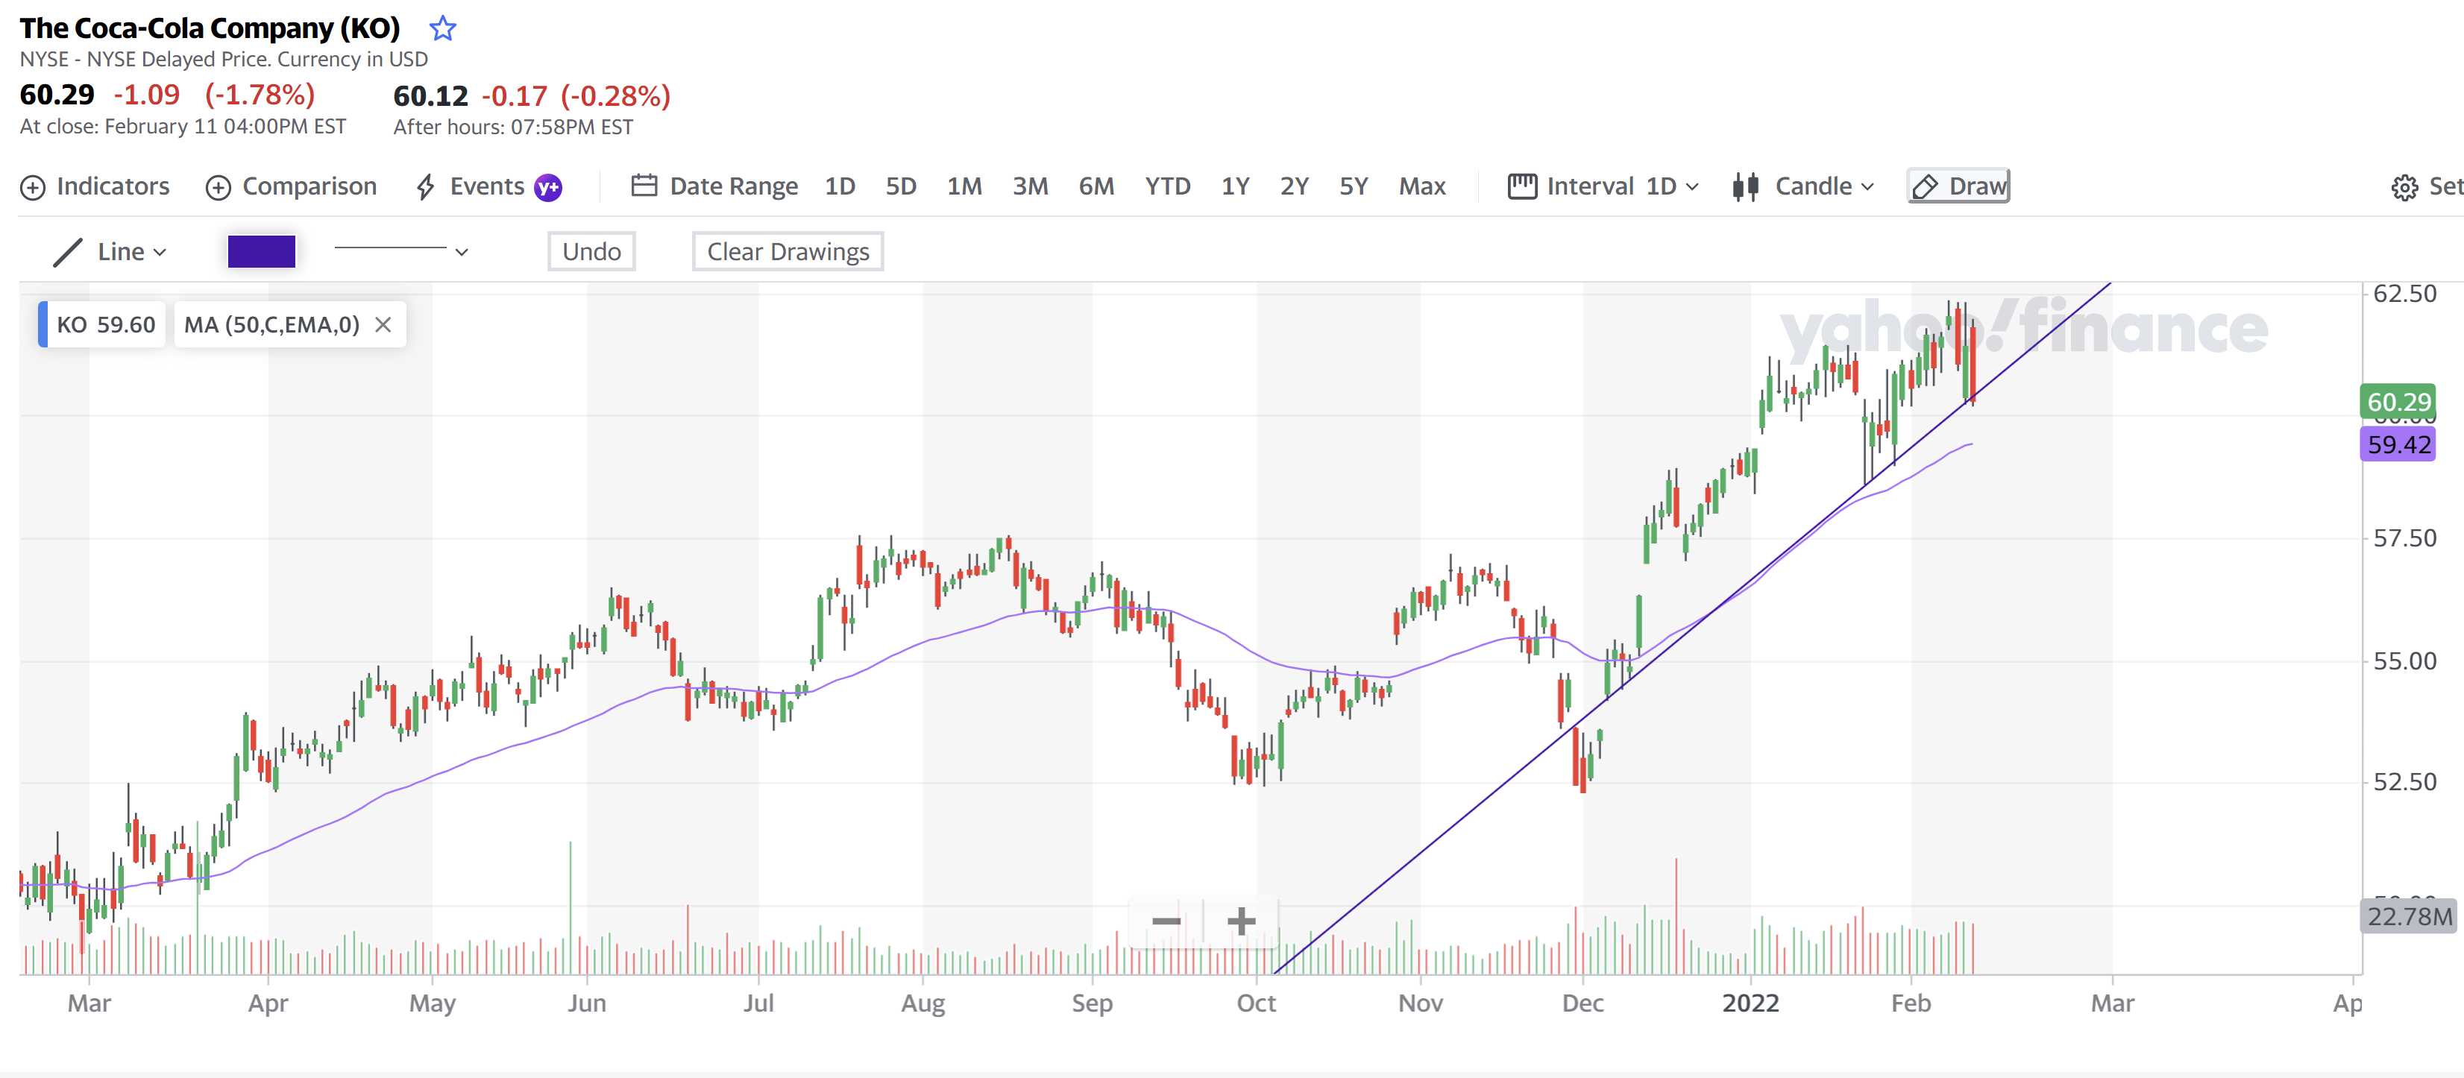Click the Events lightning bolt icon
This screenshot has height=1078, width=2464.
tap(426, 186)
